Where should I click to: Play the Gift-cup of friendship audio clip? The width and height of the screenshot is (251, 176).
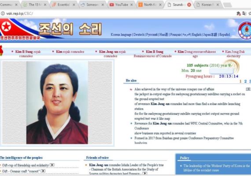(52, 165)
